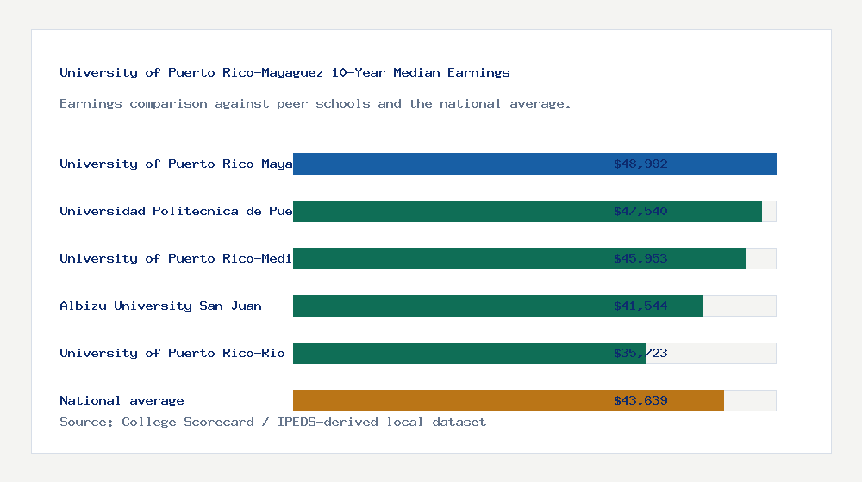
Task: Click the blue bar showing $48,992
Action: [534, 164]
